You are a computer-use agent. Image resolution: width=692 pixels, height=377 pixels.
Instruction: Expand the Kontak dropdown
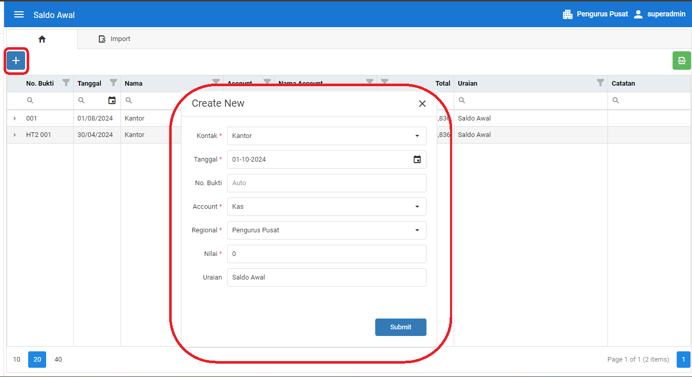[x=417, y=136]
